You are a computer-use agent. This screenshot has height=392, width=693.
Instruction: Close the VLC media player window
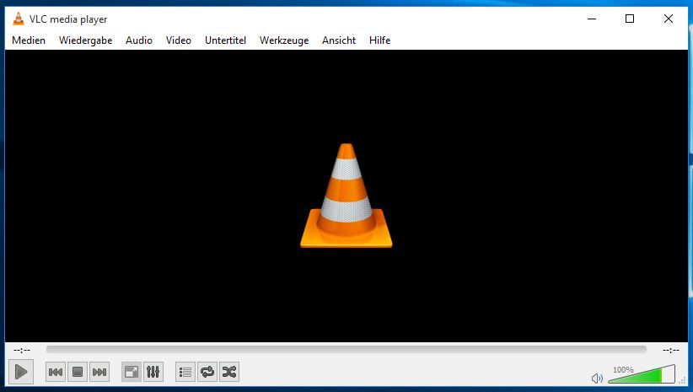669,19
